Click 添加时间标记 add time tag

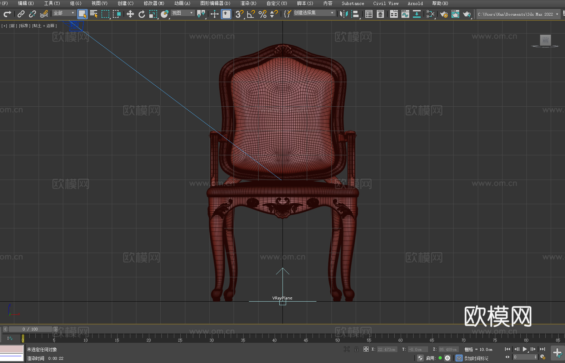476,358
